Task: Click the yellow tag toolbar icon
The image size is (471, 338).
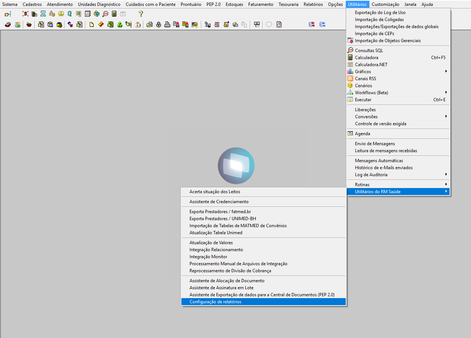Action: pyautogui.click(x=100, y=24)
